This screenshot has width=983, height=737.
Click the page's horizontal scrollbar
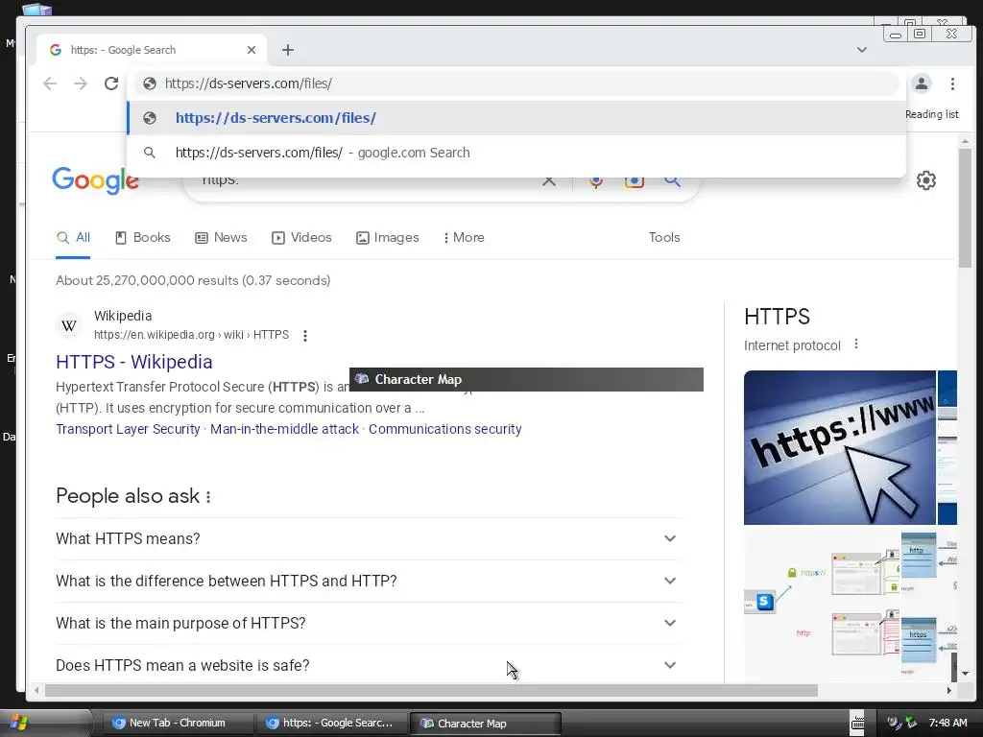[x=431, y=691]
